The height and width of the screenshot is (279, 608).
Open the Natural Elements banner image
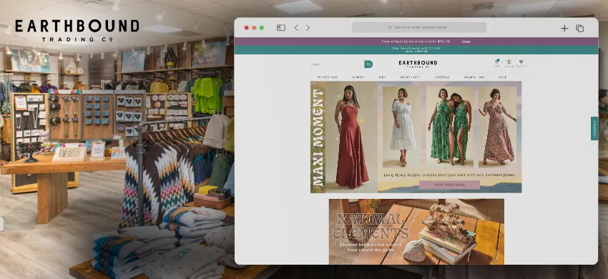point(416,232)
